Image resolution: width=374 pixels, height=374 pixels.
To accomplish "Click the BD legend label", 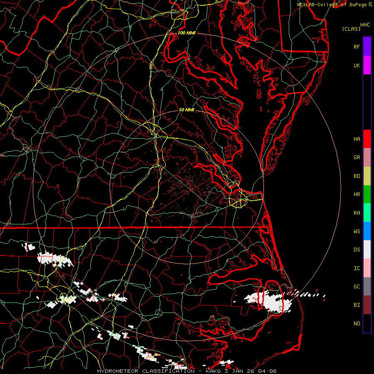I will pyautogui.click(x=357, y=176).
